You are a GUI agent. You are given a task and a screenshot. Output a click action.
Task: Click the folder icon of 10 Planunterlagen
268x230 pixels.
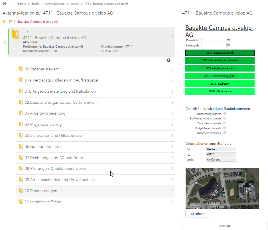pos(21,191)
